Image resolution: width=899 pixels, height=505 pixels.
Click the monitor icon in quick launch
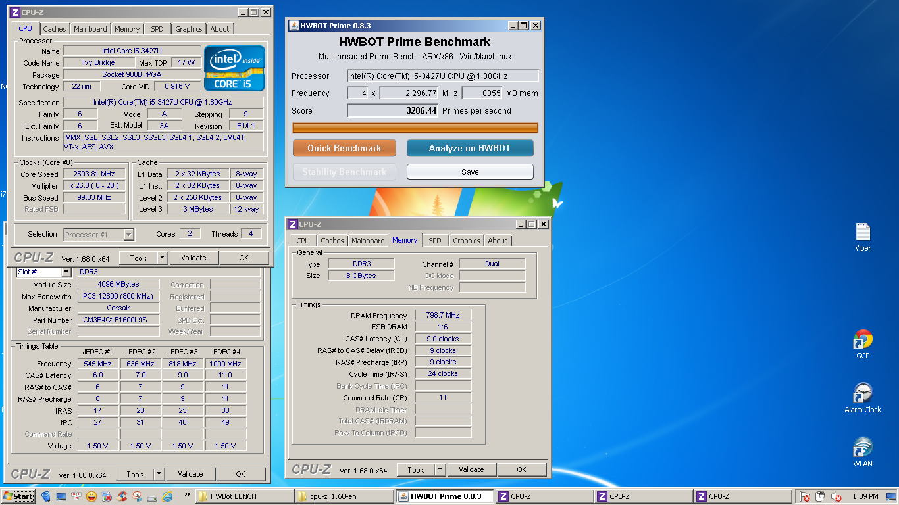coord(61,496)
